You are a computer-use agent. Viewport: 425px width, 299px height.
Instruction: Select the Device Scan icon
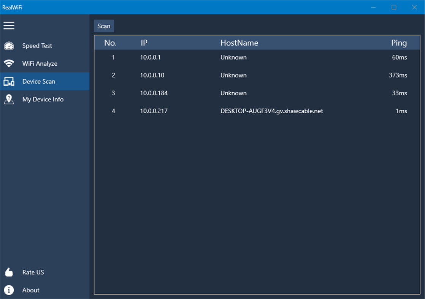pos(9,81)
